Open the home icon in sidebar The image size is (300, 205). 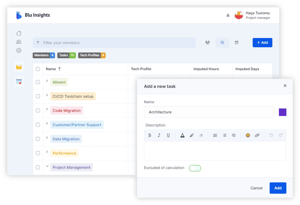pyautogui.click(x=19, y=33)
